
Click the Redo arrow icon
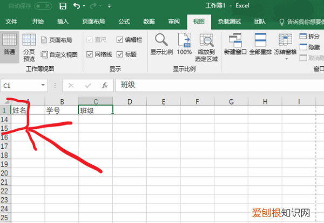pyautogui.click(x=93, y=6)
